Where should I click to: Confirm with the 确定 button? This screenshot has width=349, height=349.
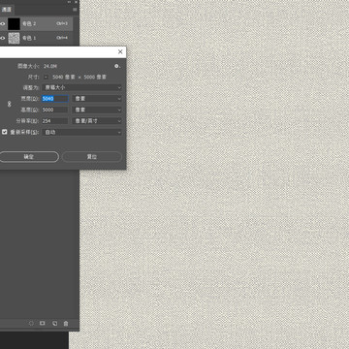[x=28, y=157]
